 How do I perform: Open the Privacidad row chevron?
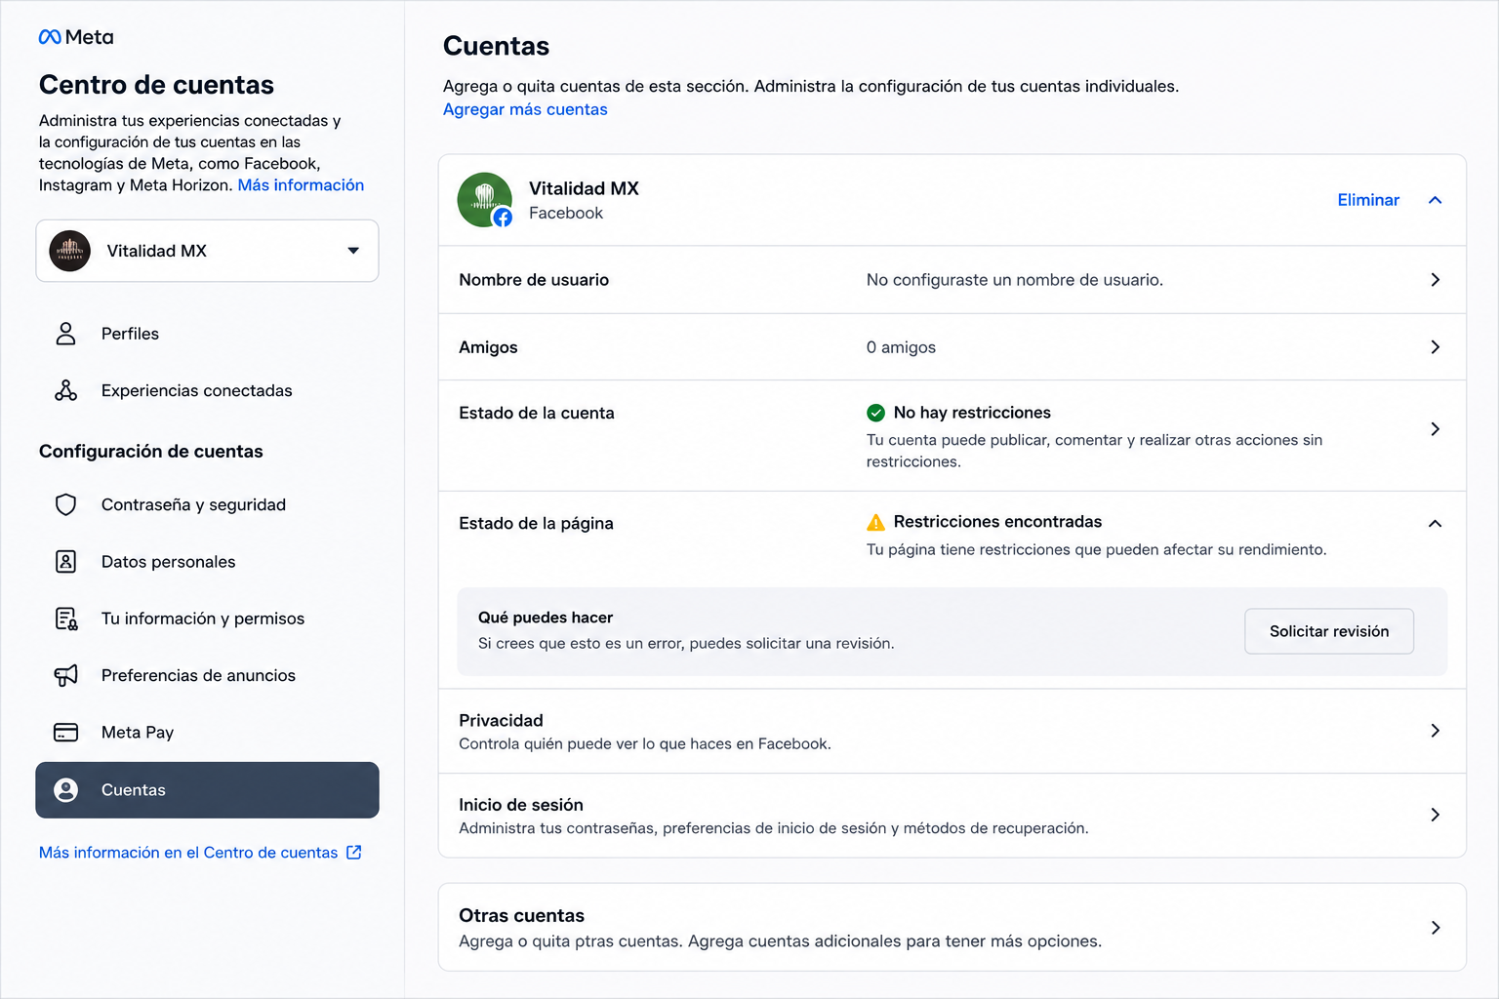(x=1435, y=731)
